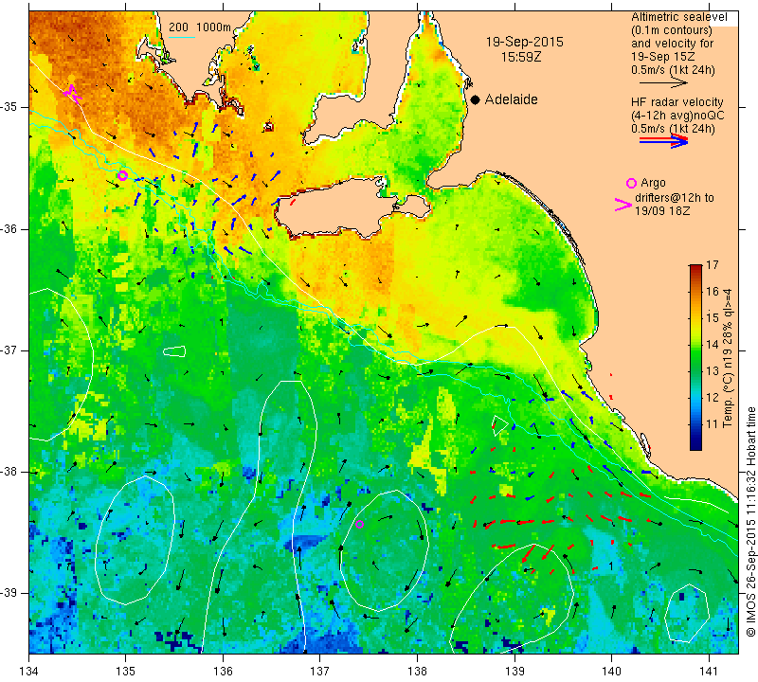Click 'HF radar velocity' legend heading
This screenshot has width=758, height=682.
point(677,102)
